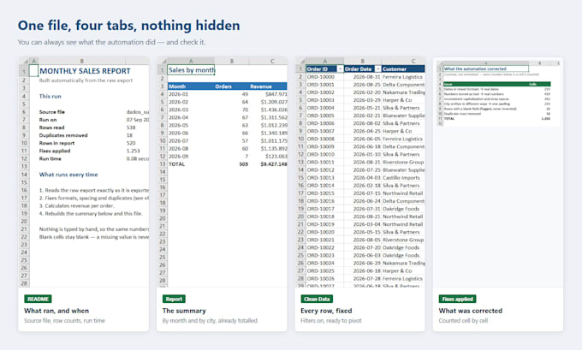Click the 'Counted cell by cell' caption
The width and height of the screenshot is (582, 350).
click(x=463, y=321)
